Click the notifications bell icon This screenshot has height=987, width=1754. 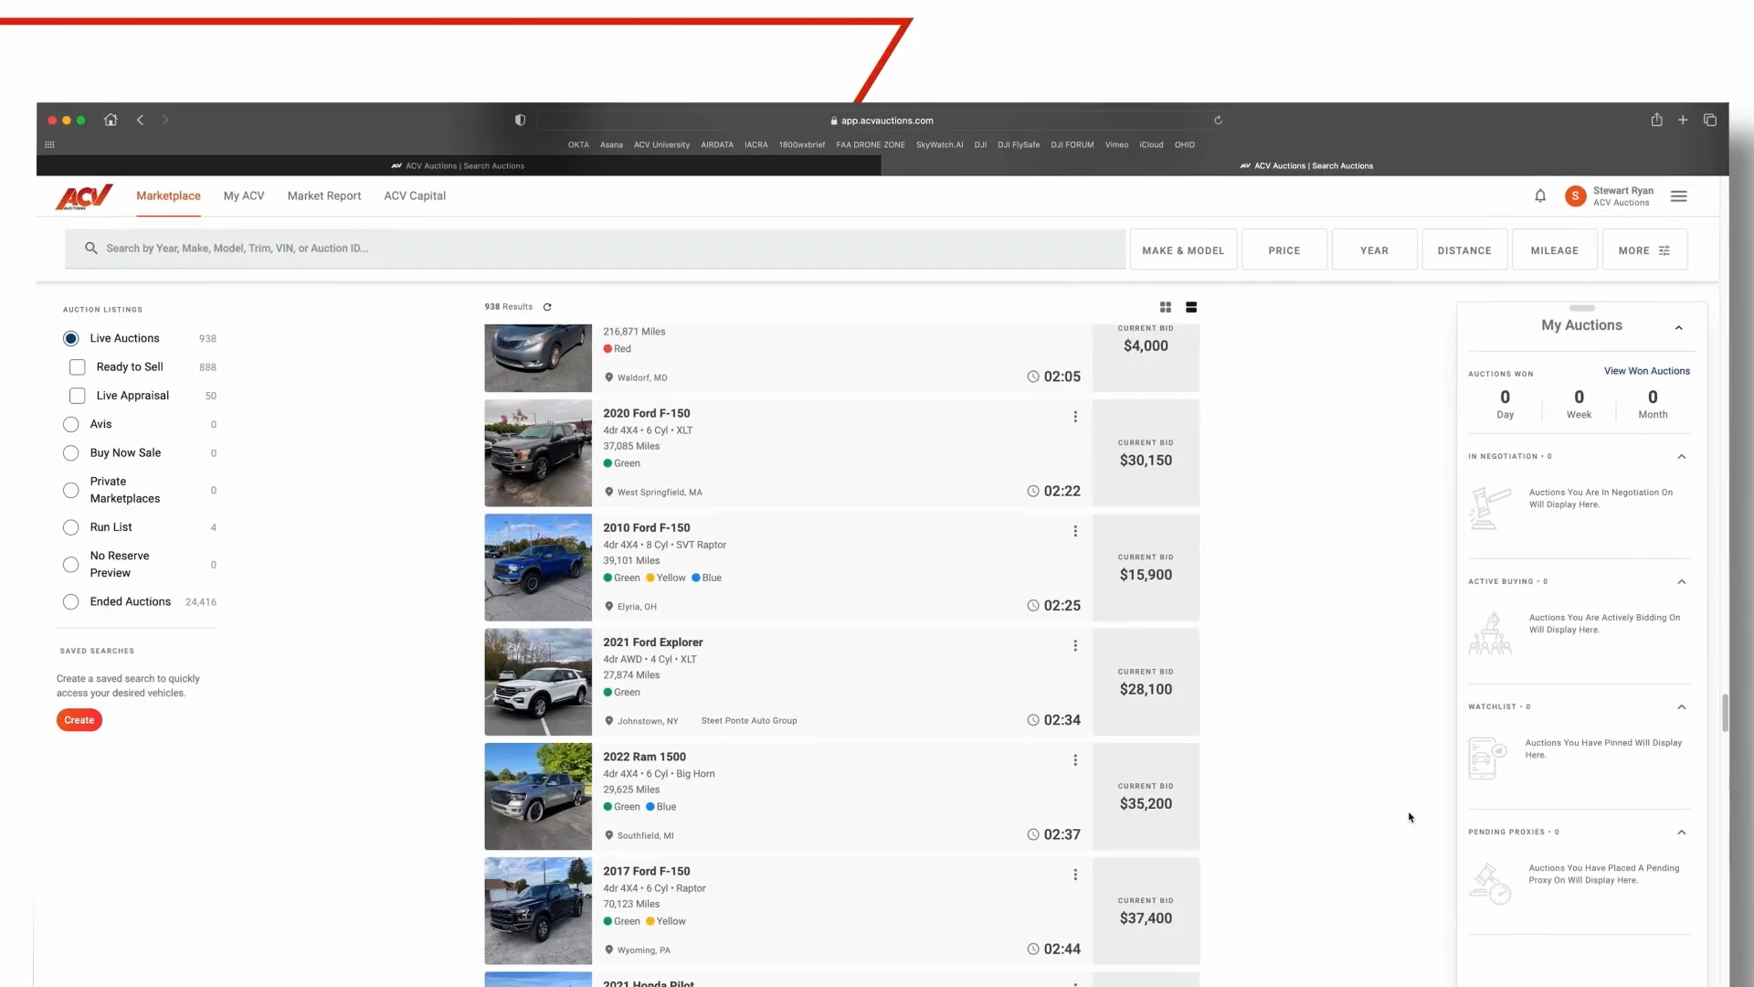coord(1540,196)
